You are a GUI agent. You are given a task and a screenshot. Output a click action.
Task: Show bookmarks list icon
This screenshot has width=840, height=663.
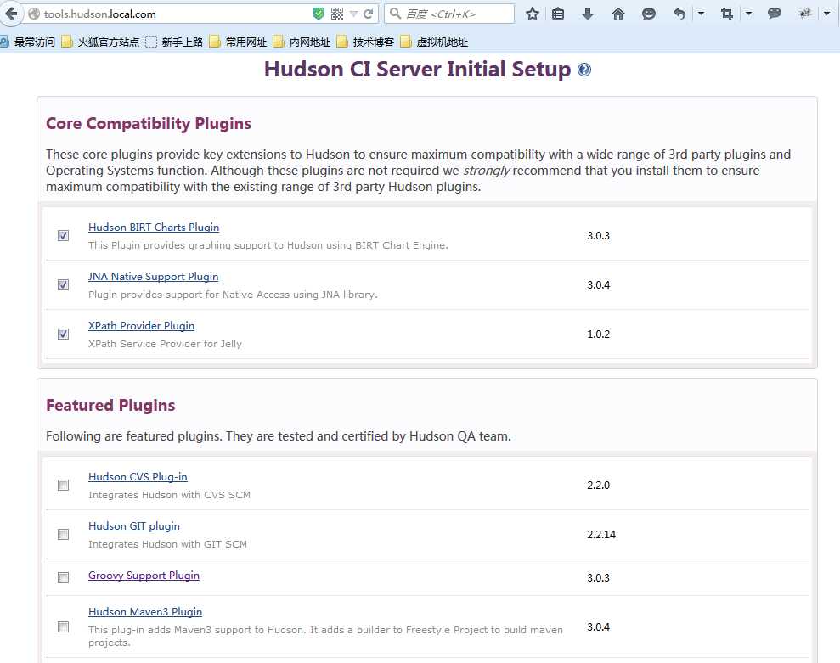558,14
